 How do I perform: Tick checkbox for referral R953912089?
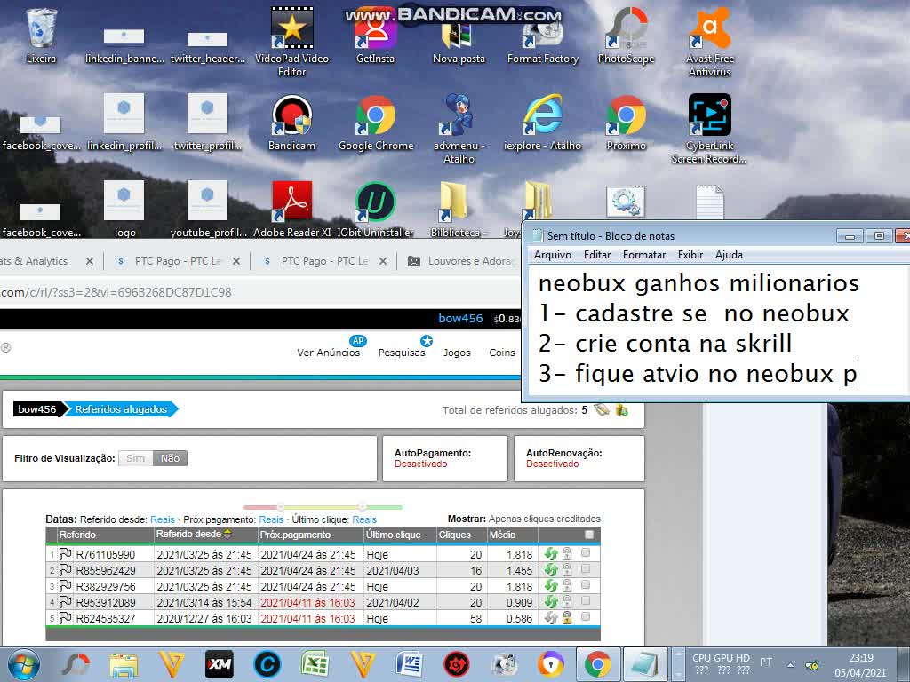point(586,601)
